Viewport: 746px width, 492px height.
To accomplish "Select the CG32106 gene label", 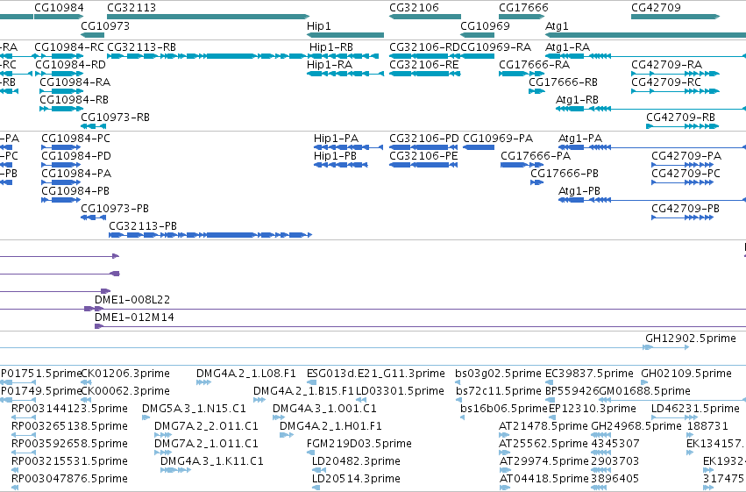I will [414, 8].
